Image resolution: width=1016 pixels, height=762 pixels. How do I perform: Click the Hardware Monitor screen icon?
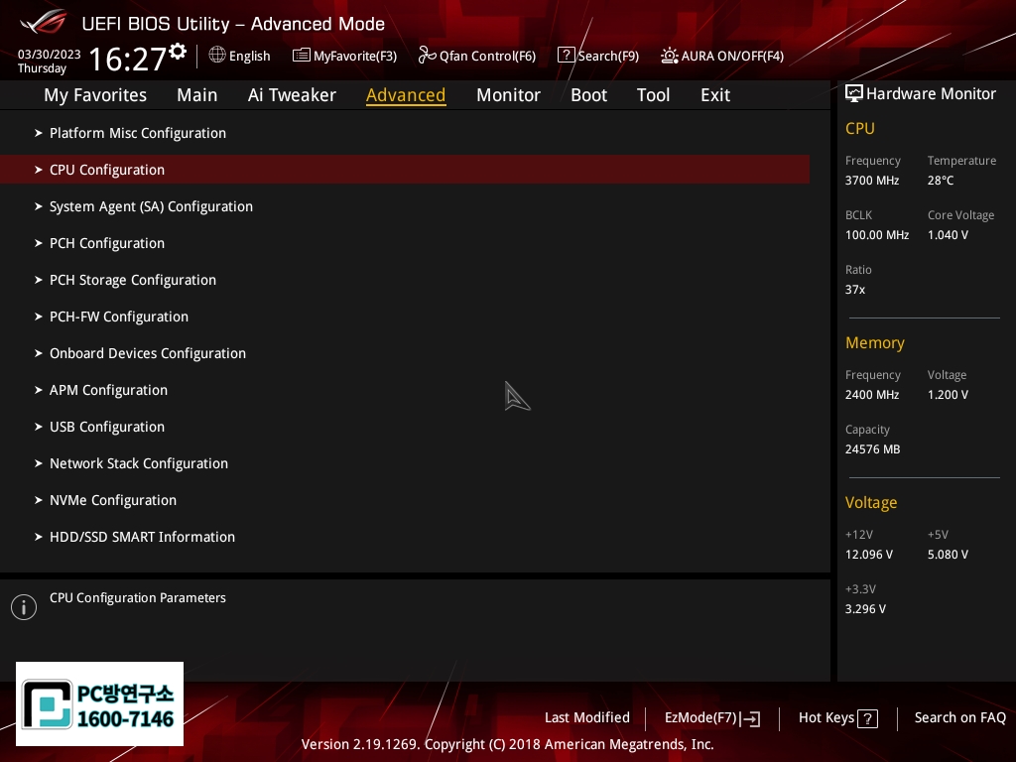point(854,94)
